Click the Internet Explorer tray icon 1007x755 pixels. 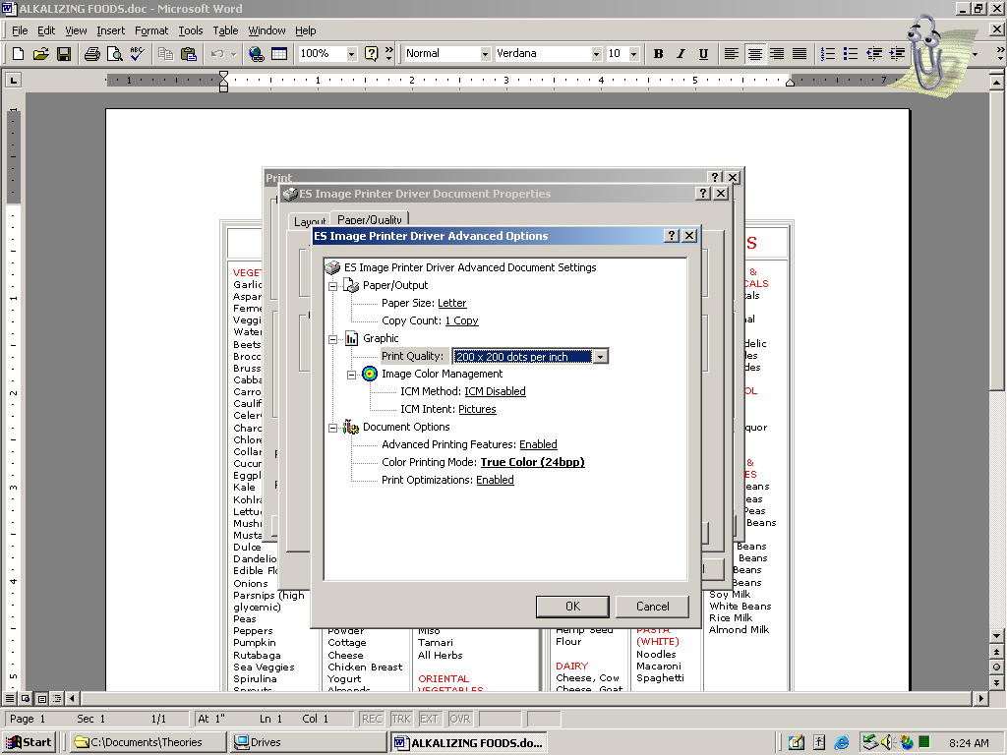tap(842, 743)
